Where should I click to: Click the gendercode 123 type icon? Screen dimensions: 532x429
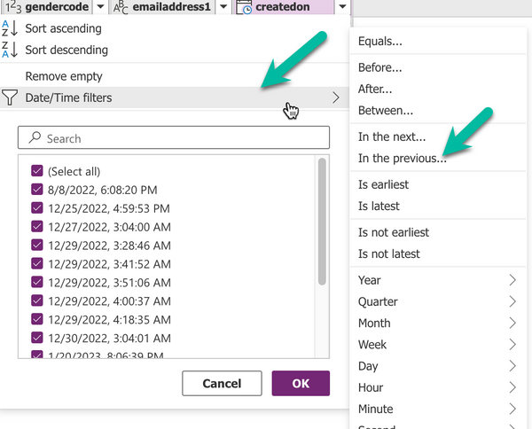click(x=10, y=7)
